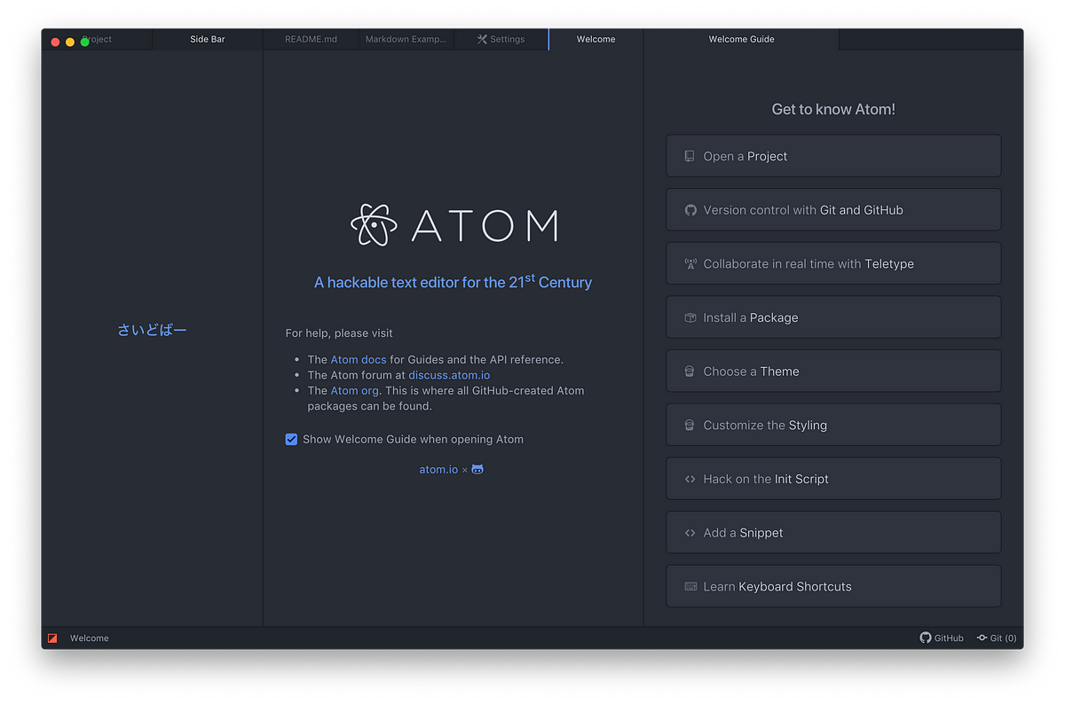Click the さいどぱー text in the side bar
The height and width of the screenshot is (704, 1065).
tap(152, 329)
